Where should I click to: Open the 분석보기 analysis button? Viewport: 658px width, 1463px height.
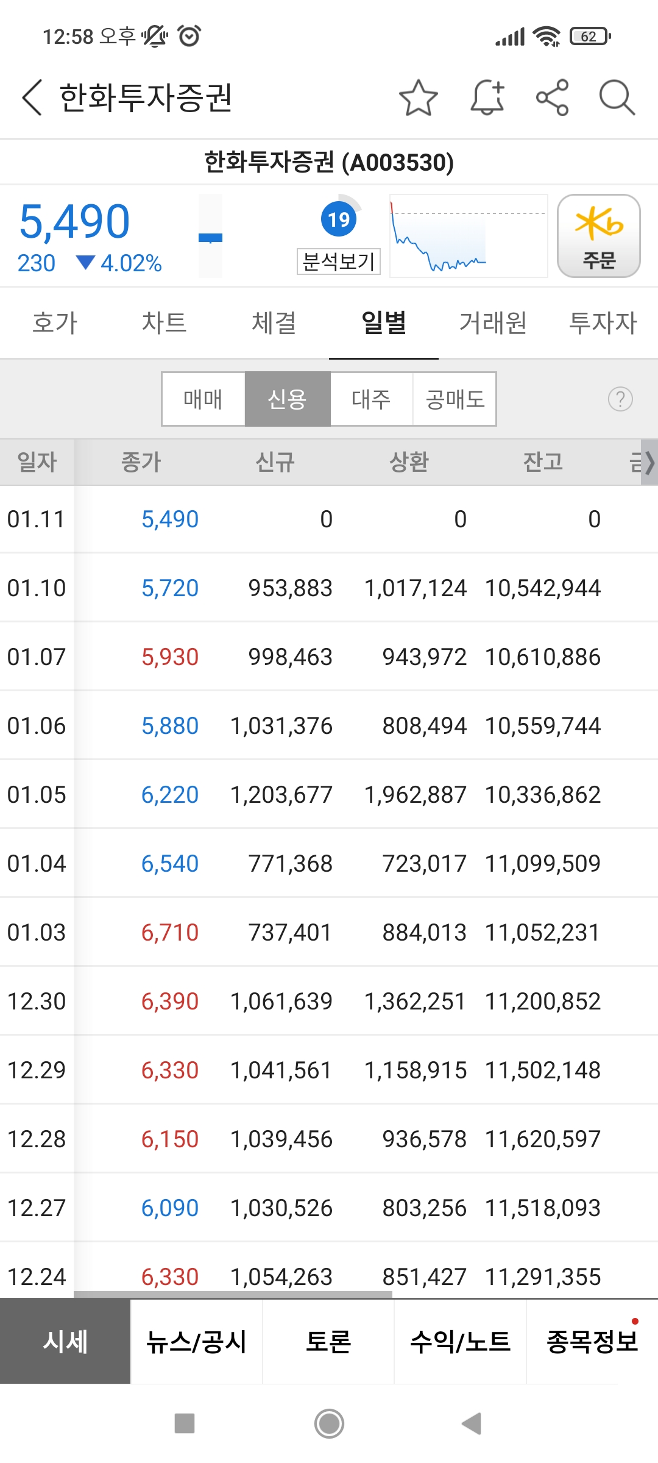[339, 262]
